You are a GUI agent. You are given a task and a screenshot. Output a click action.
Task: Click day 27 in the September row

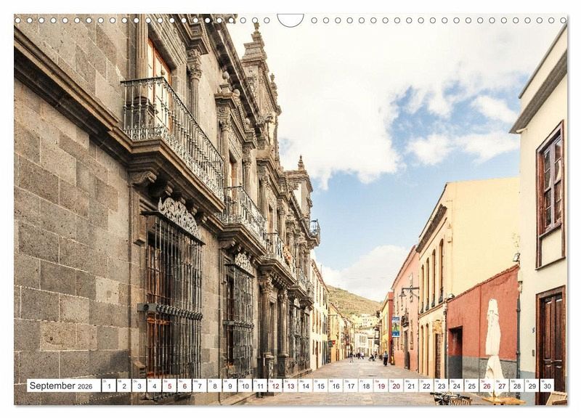click(x=501, y=386)
